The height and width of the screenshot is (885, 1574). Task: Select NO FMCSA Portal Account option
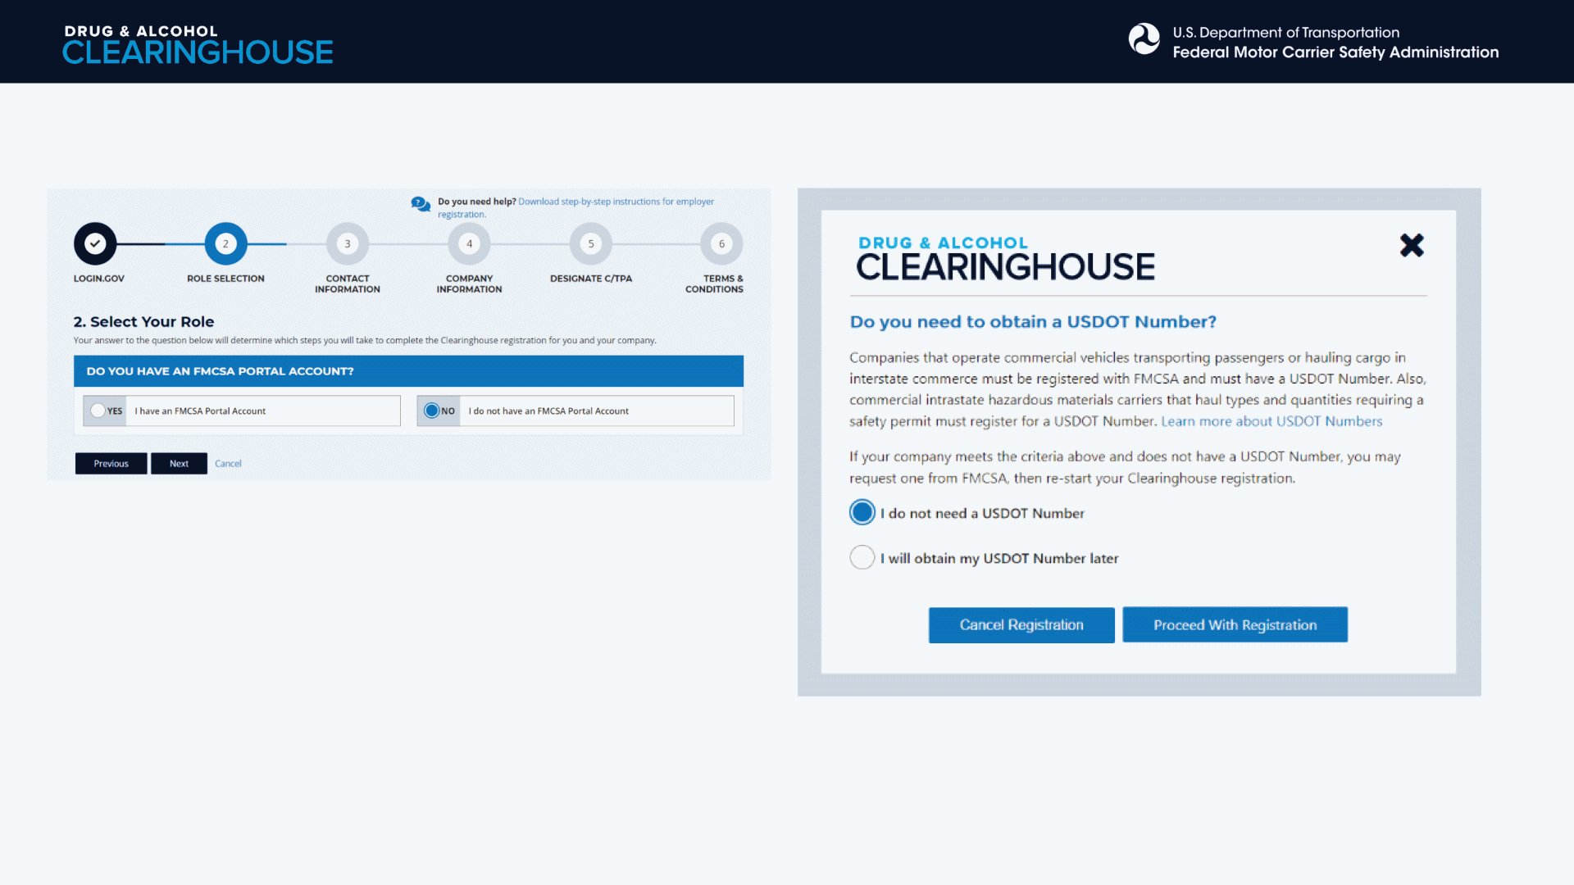432,411
